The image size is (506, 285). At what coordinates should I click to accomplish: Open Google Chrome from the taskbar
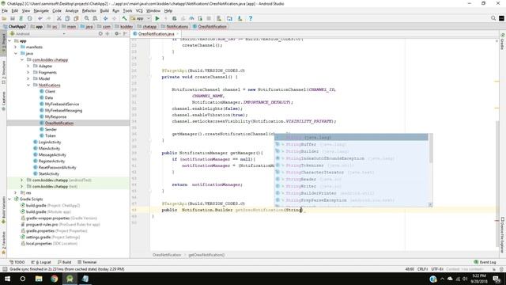tap(55, 279)
